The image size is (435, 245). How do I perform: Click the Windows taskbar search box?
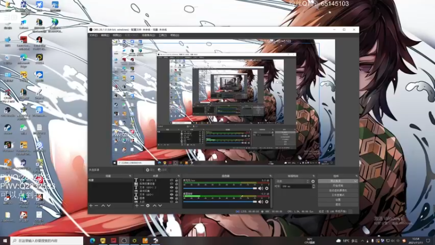[47, 241]
